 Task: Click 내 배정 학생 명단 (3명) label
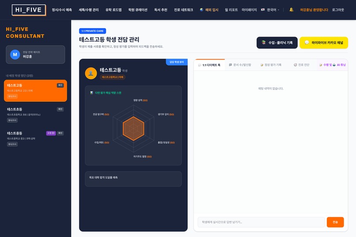19,75
